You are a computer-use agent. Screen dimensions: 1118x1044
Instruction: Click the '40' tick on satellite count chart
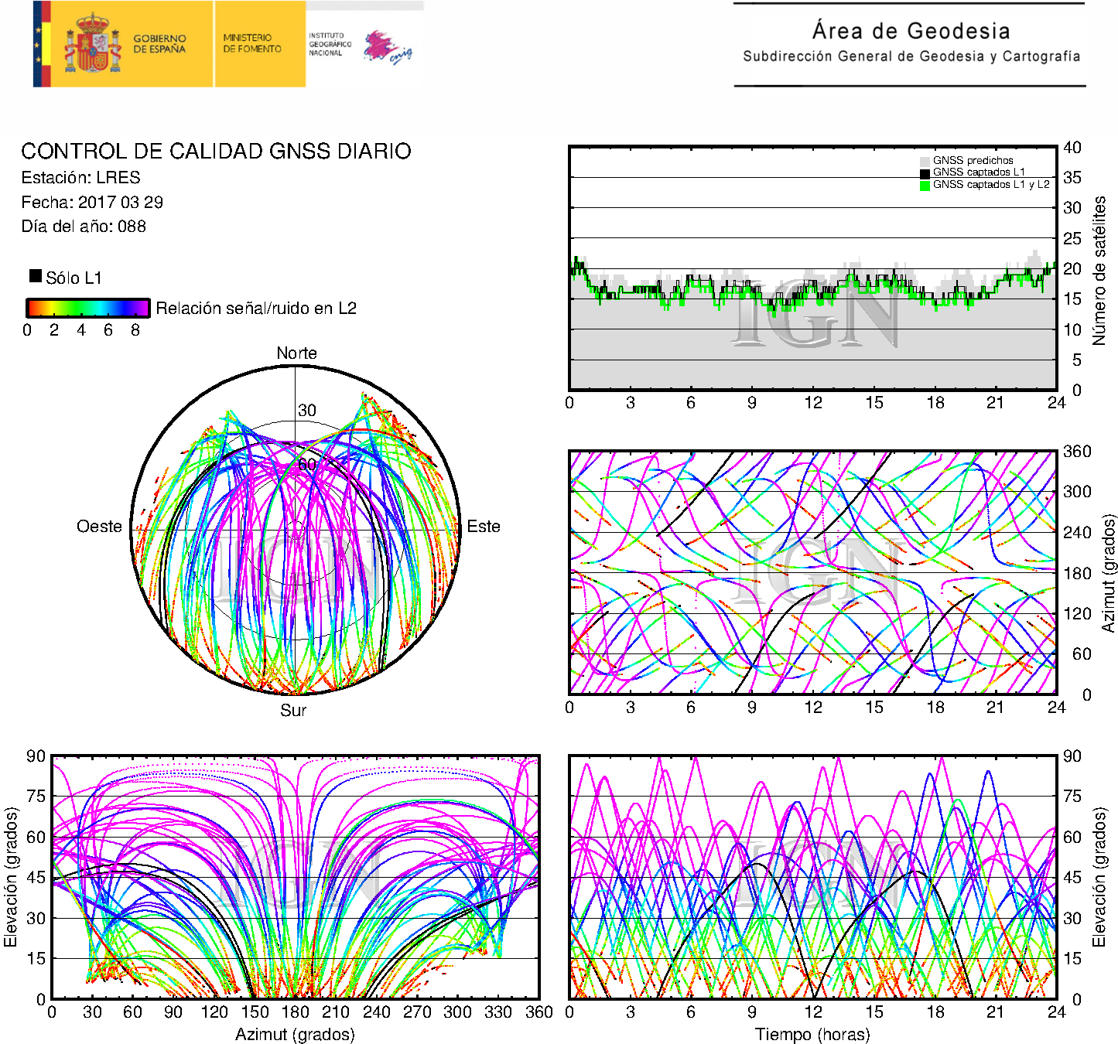tap(1072, 147)
